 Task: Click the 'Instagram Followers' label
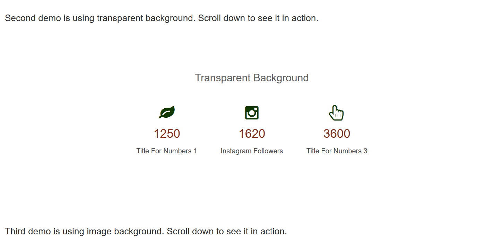pos(252,151)
